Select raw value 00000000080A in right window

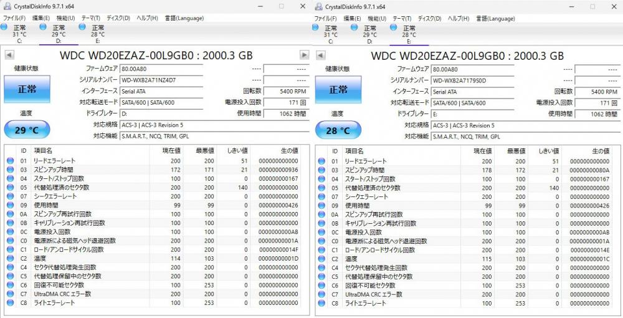point(589,170)
